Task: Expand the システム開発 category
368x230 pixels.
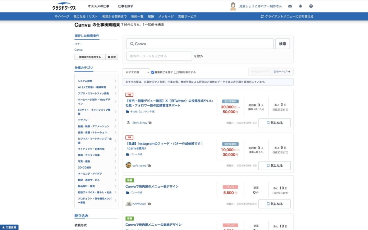Action: point(96,81)
